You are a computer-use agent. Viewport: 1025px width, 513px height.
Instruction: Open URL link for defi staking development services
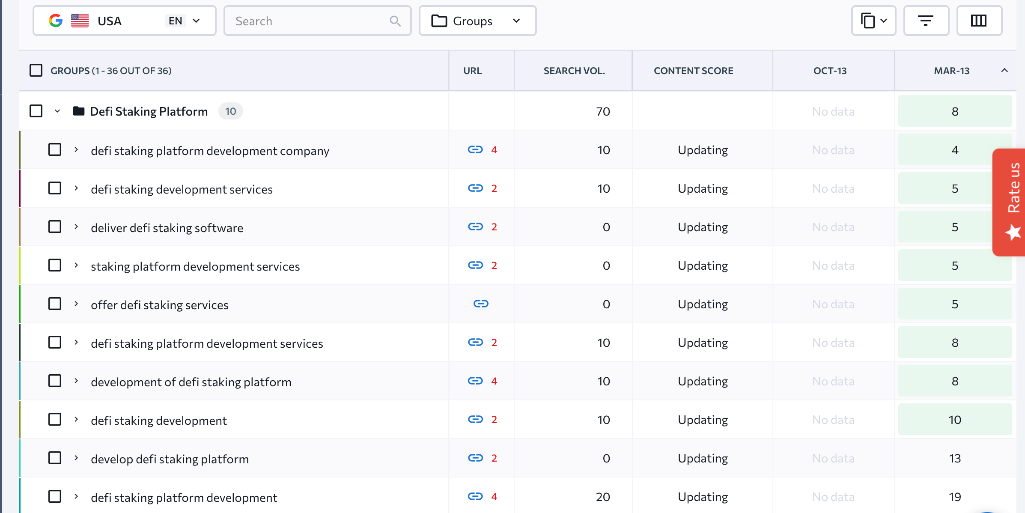point(475,188)
